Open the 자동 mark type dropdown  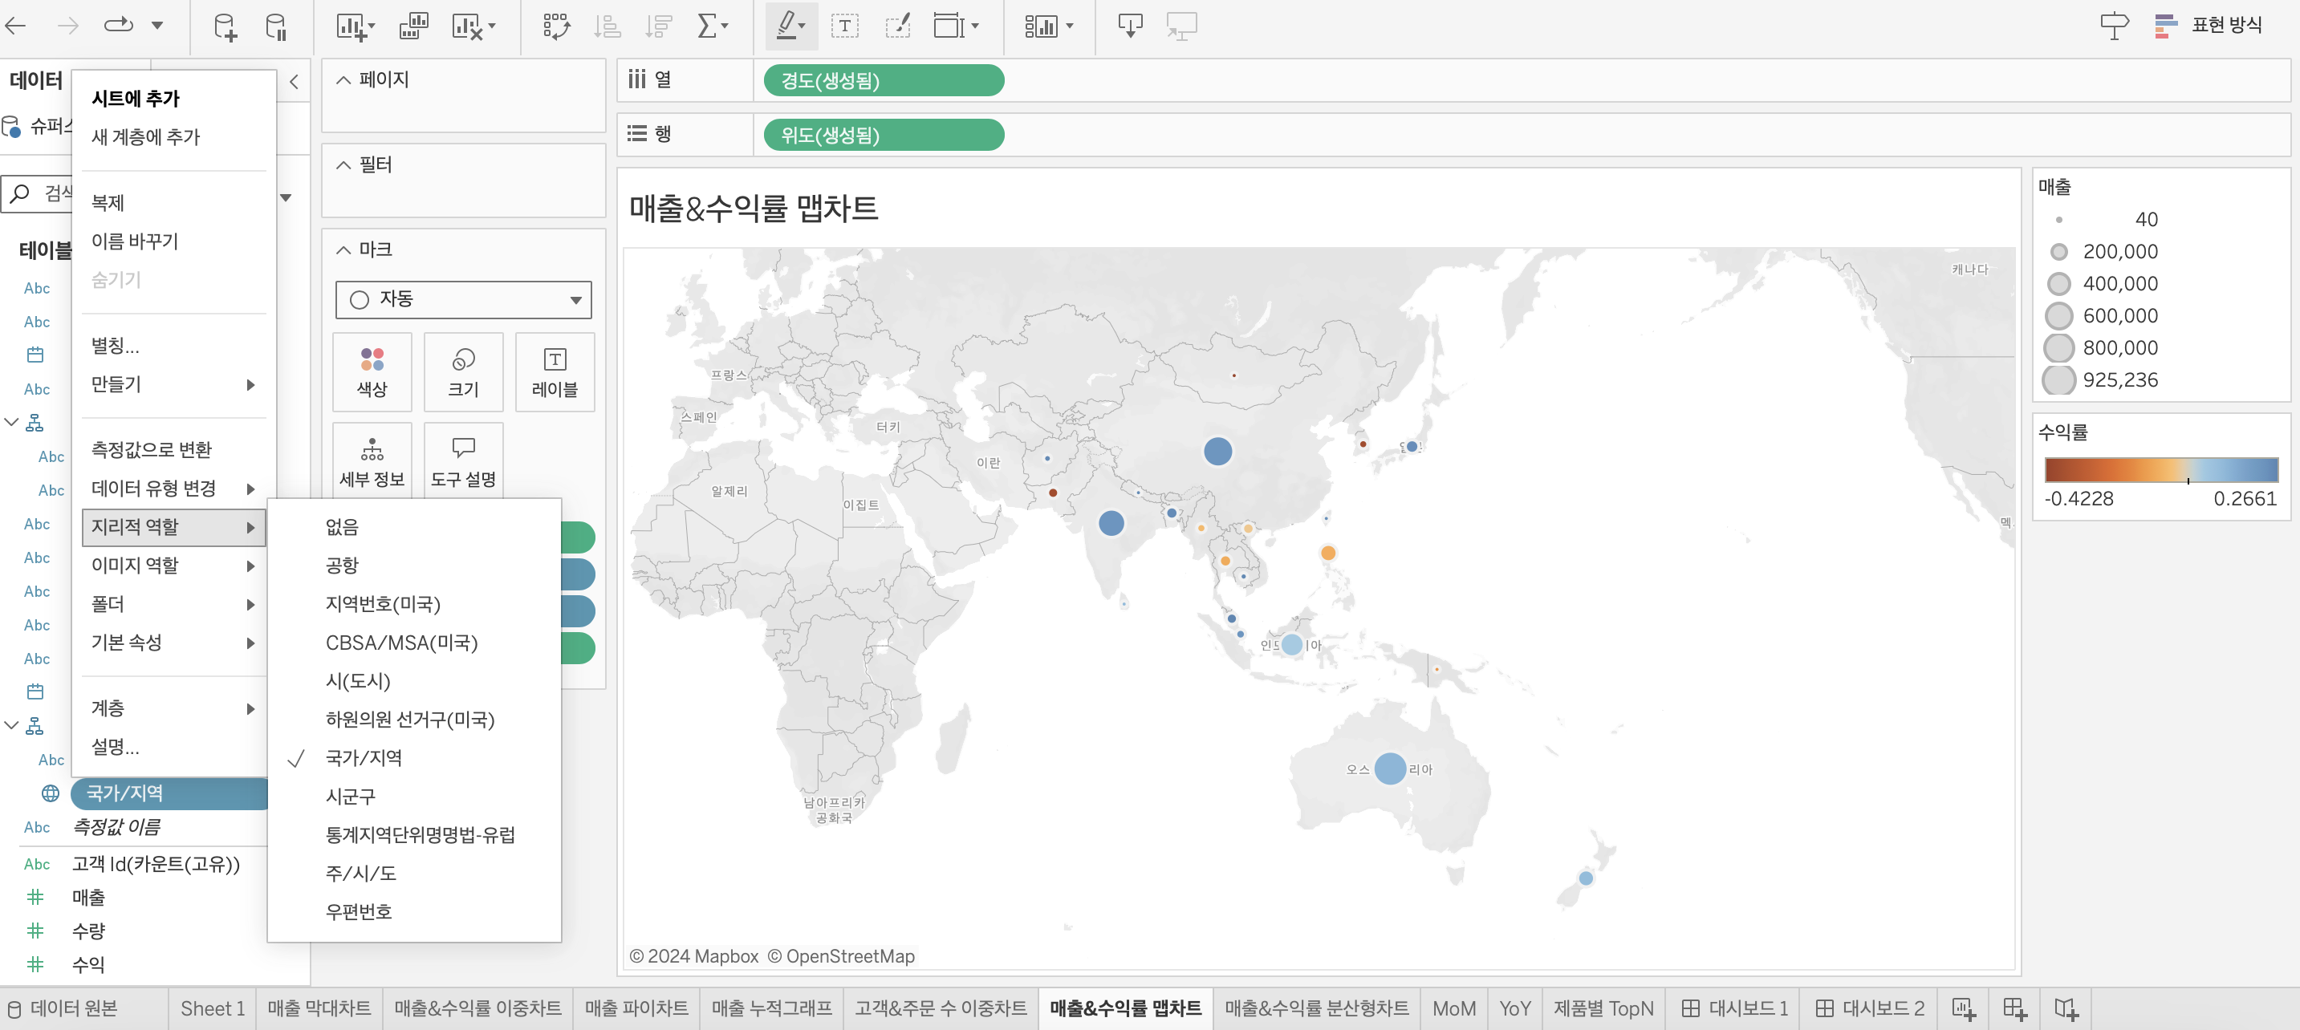tap(462, 299)
